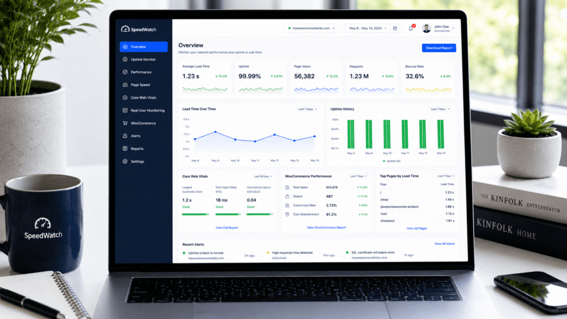This screenshot has width=567, height=319.
Task: Click the Largest Contentful Paint progress bar
Action: tap(195, 214)
